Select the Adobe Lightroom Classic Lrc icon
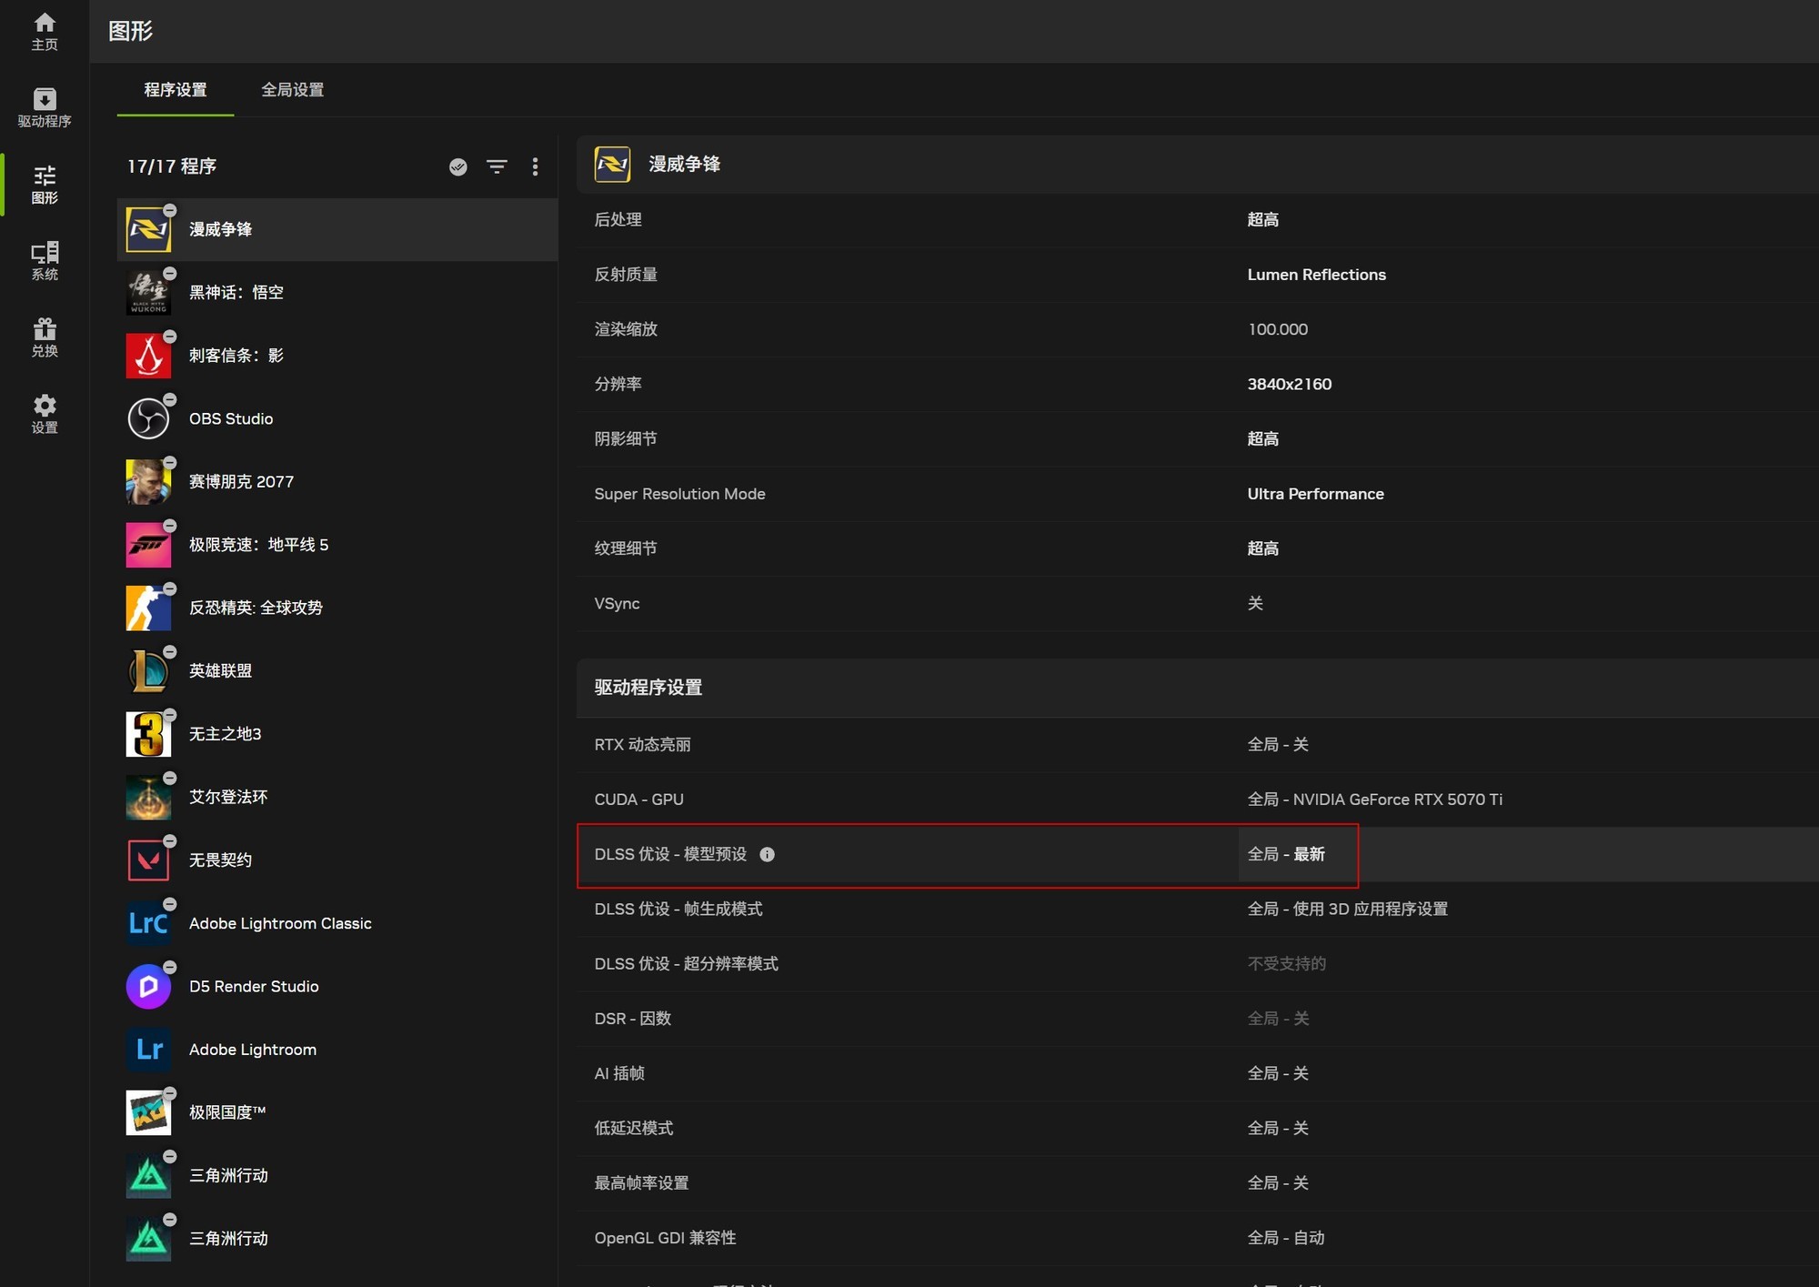The width and height of the screenshot is (1819, 1287). click(x=148, y=922)
